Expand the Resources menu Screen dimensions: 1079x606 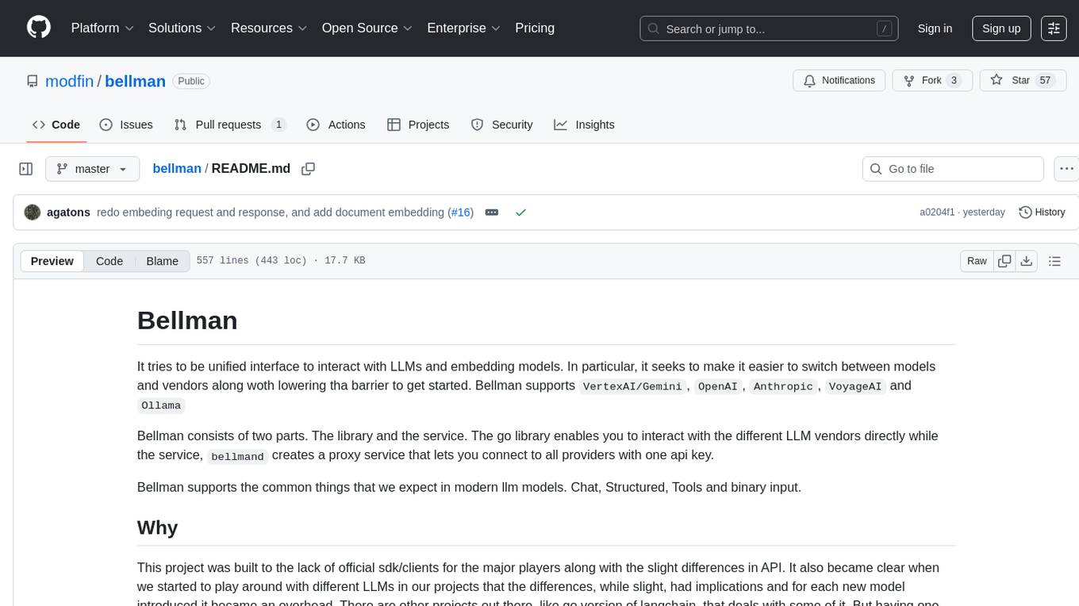point(269,28)
